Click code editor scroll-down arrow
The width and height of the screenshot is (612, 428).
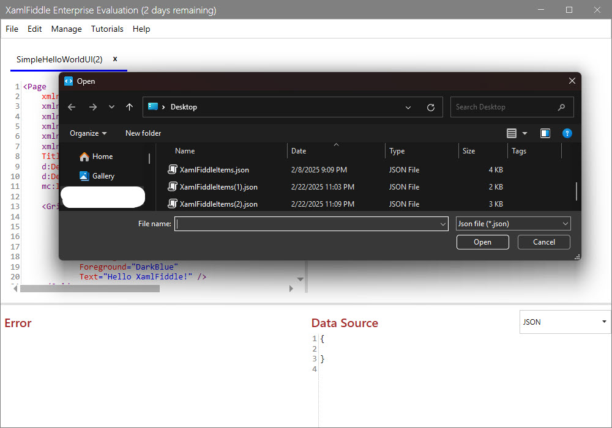point(300,279)
